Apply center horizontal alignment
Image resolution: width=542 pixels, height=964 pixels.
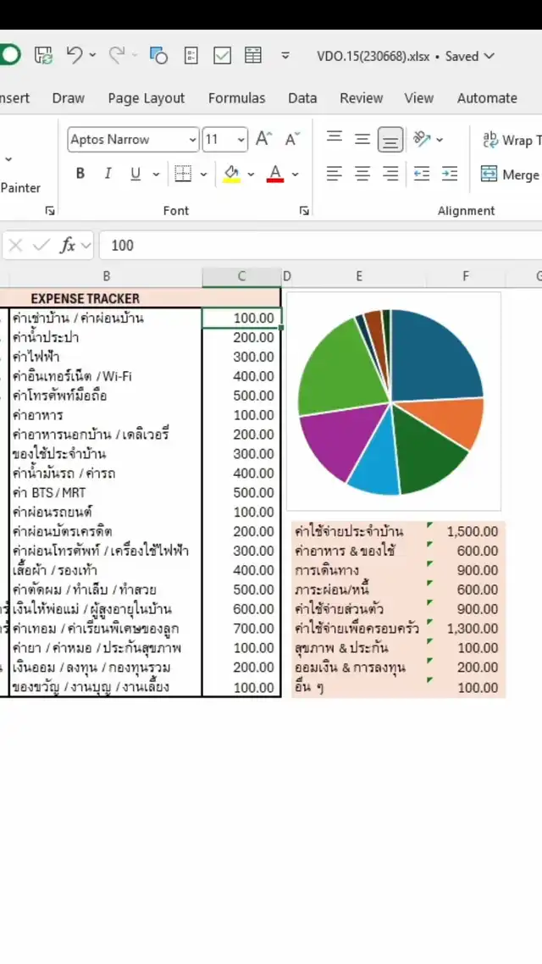click(x=362, y=174)
